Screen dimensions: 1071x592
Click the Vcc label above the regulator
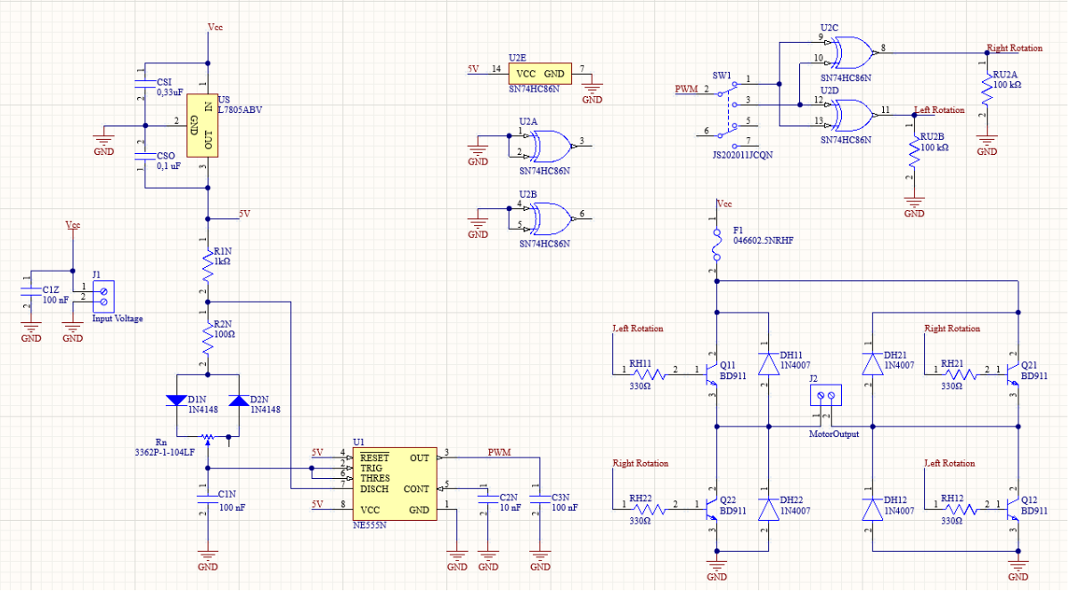point(216,28)
